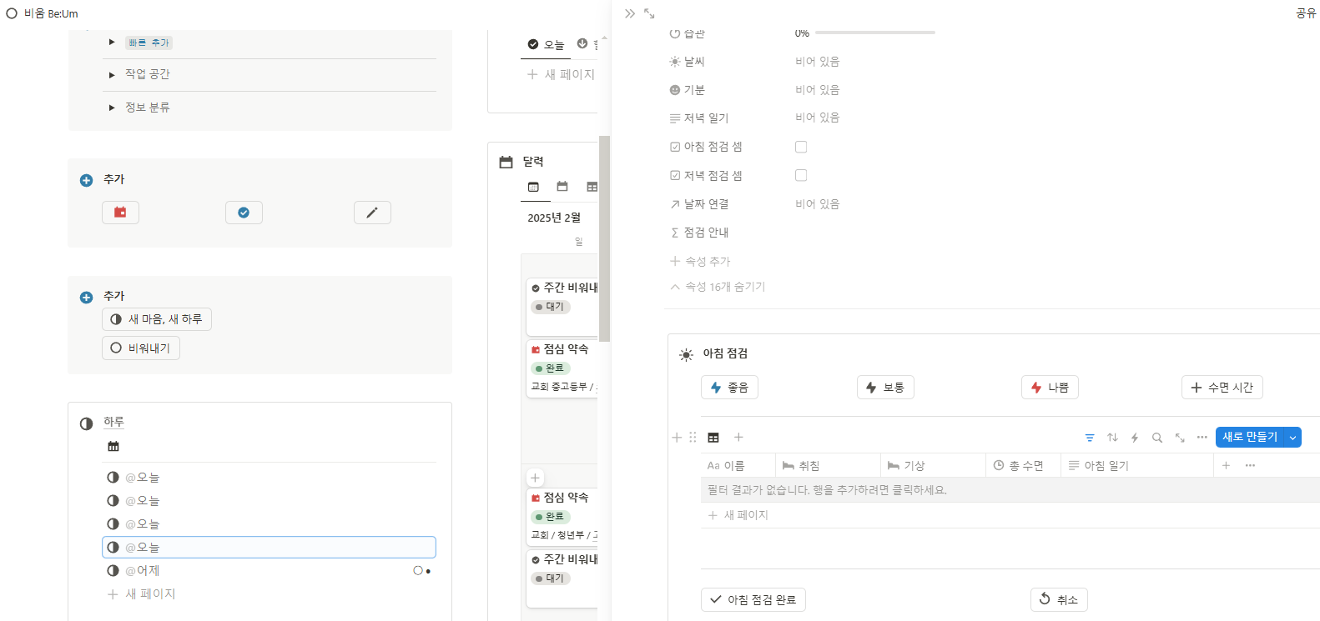Screen dimensions: 1320x621
Task: Click the sort arrows icon
Action: 1112,438
